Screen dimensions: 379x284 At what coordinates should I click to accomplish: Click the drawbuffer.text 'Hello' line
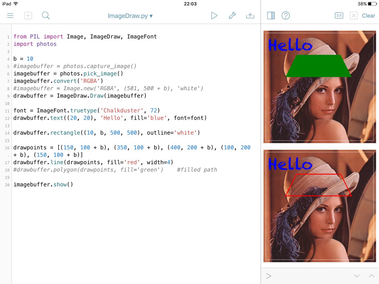pyautogui.click(x=110, y=118)
